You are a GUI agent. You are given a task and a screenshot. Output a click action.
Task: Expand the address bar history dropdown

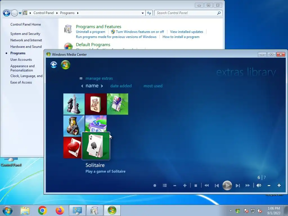[x=143, y=13]
